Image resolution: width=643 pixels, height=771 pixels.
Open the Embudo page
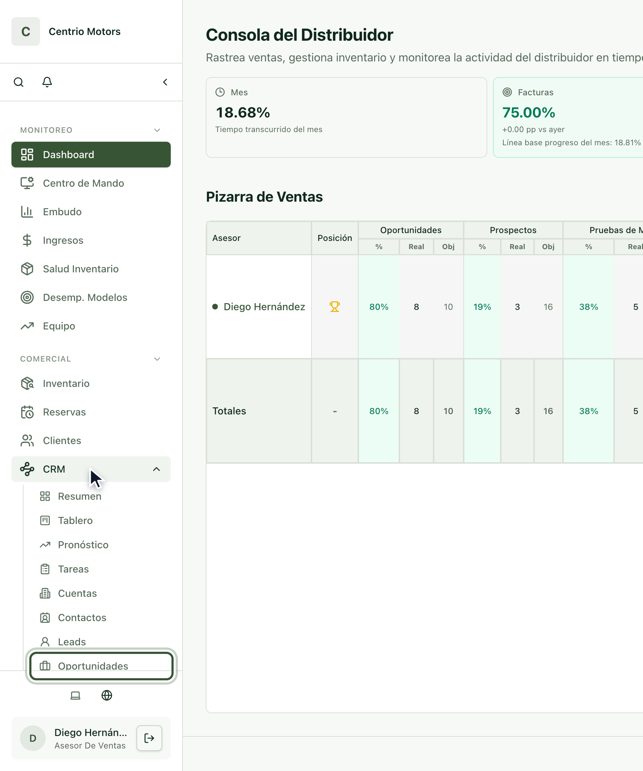(91, 212)
